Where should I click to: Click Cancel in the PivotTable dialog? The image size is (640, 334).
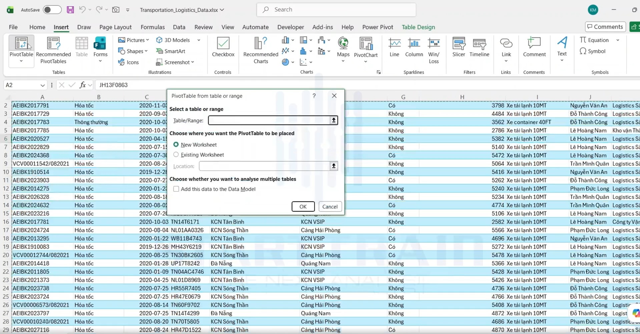[x=330, y=206]
